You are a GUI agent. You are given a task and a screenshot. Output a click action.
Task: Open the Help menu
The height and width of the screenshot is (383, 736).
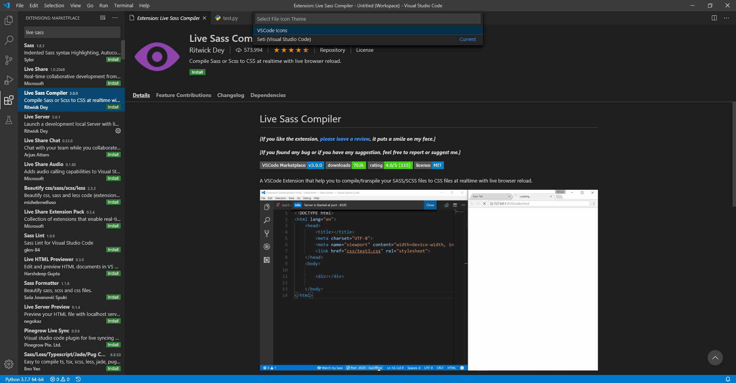[x=145, y=5]
